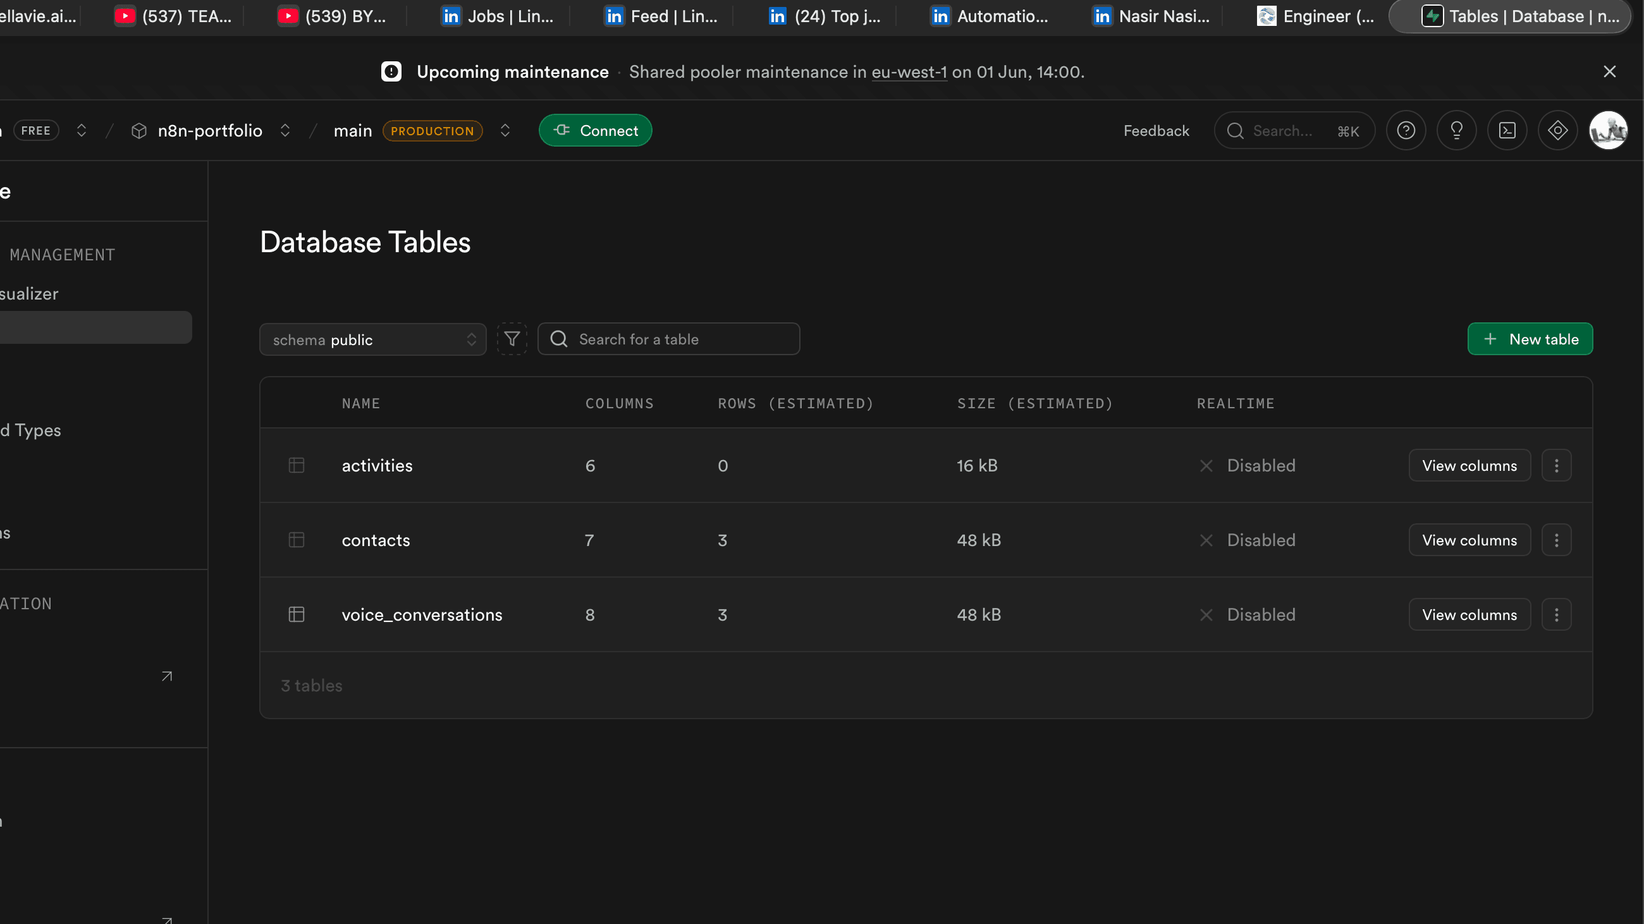Viewport: 1644px width, 924px height.
Task: Click the n8n-portfolio project name
Action: click(x=210, y=131)
